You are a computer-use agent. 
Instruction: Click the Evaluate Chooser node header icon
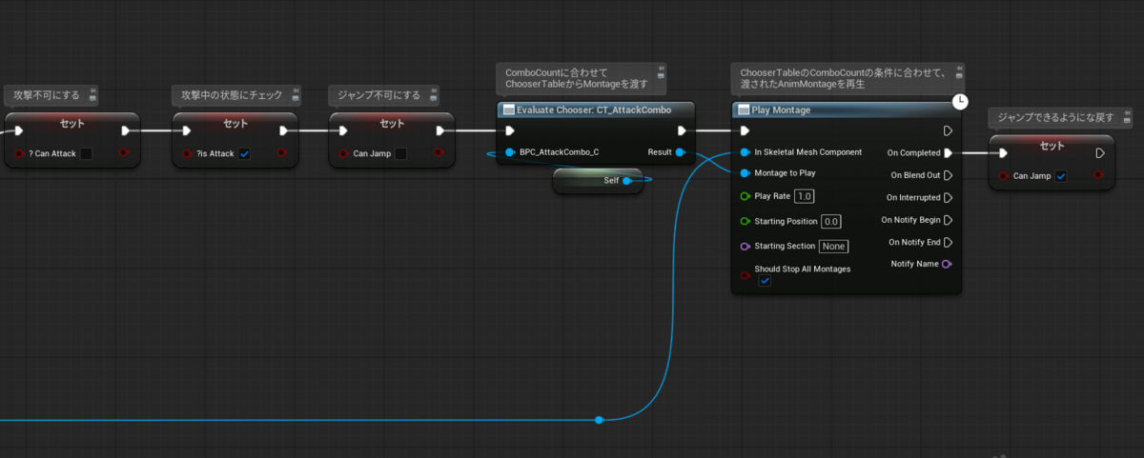509,110
